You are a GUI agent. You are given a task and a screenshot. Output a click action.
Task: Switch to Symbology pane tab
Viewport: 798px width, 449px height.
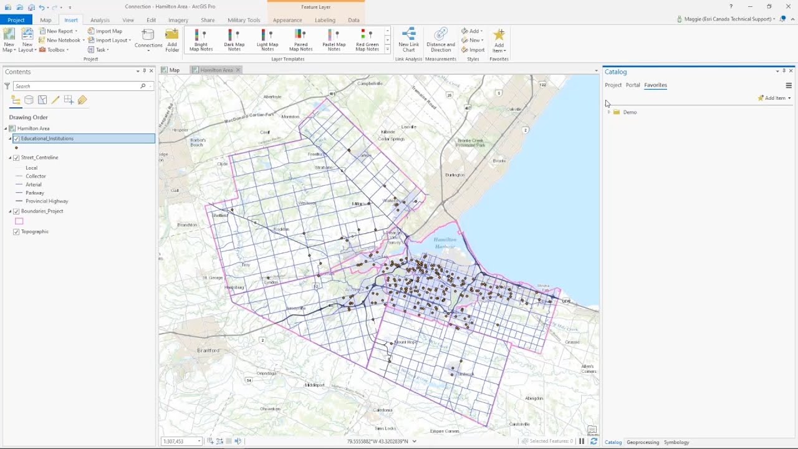(676, 442)
